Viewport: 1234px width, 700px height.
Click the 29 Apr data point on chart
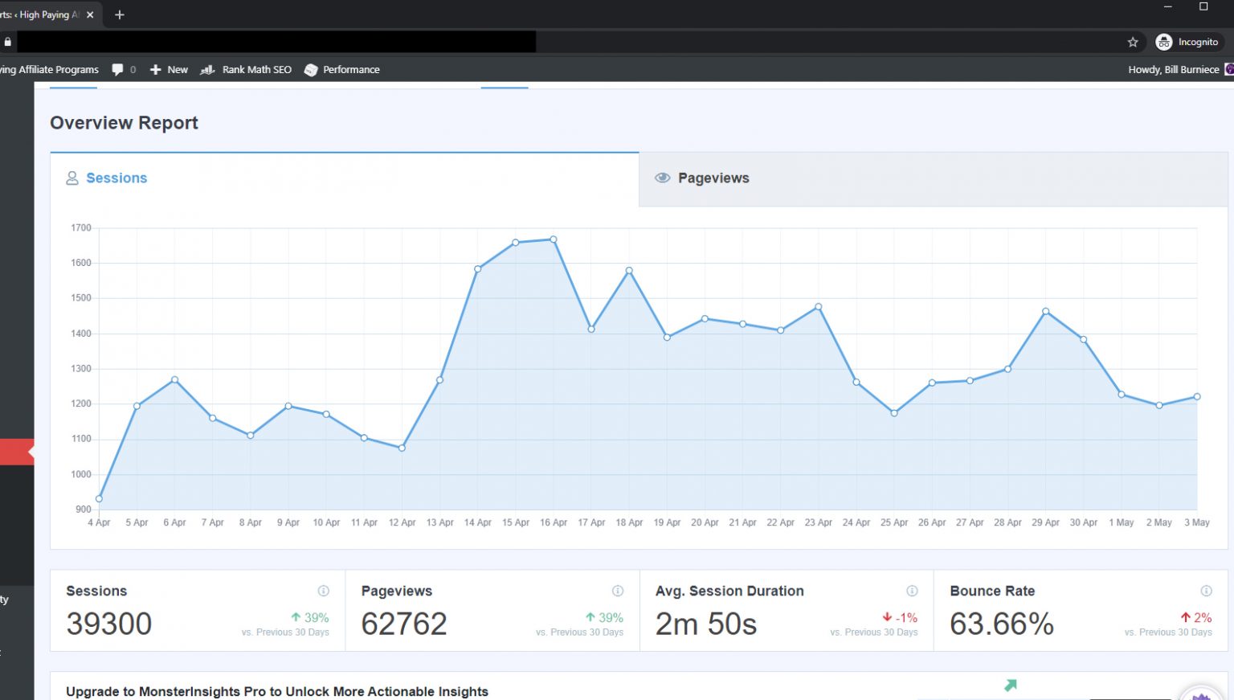click(x=1045, y=311)
